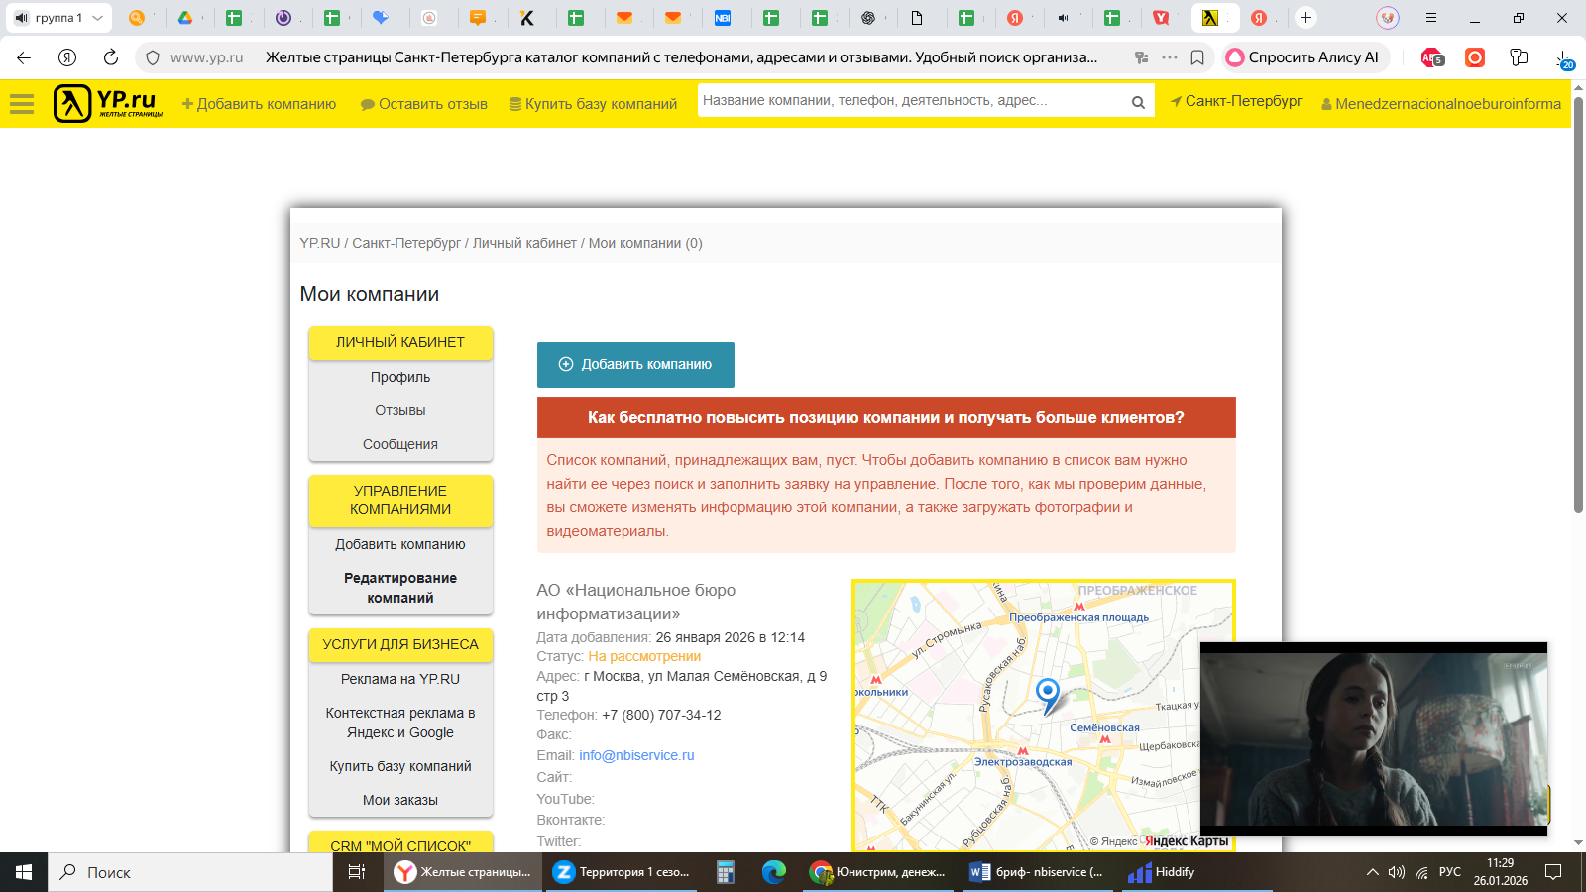The width and height of the screenshot is (1586, 892).
Task: Open the browser profile avatar
Action: 1388,18
